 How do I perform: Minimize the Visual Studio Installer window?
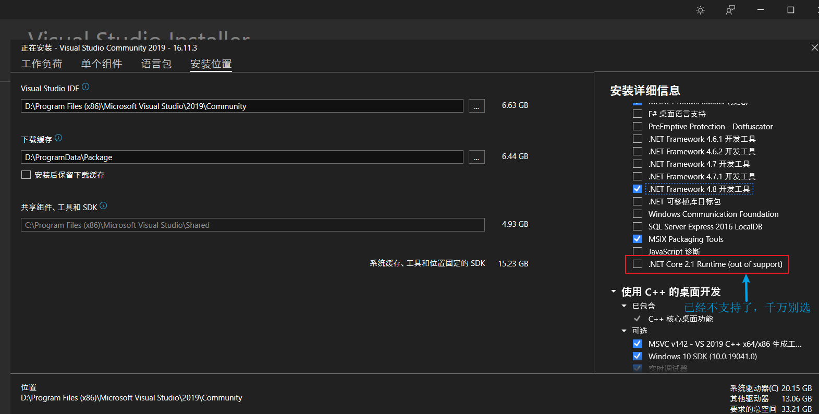(761, 10)
